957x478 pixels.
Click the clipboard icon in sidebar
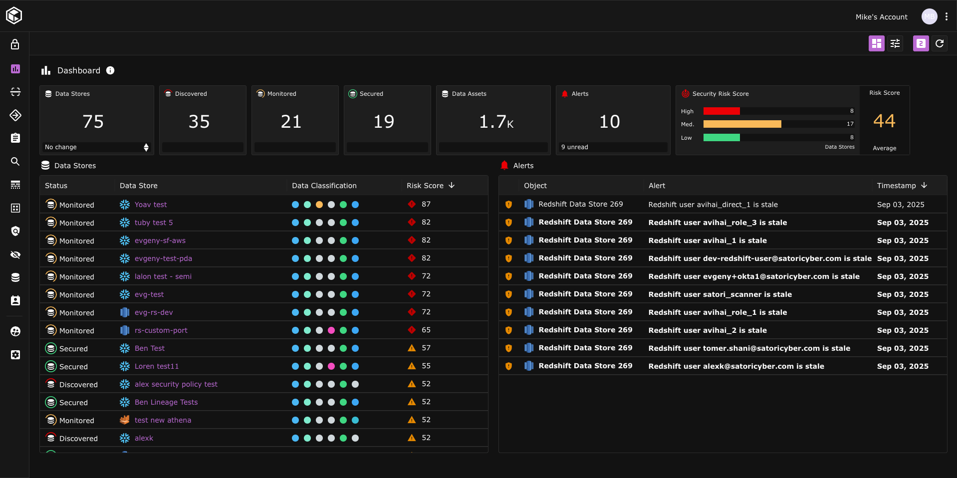click(x=15, y=138)
